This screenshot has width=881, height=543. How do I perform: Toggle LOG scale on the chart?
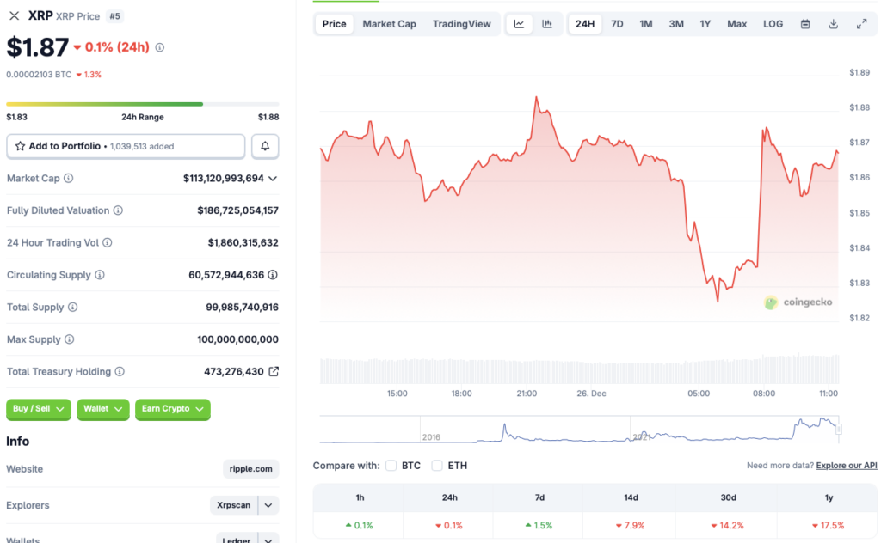click(x=772, y=24)
